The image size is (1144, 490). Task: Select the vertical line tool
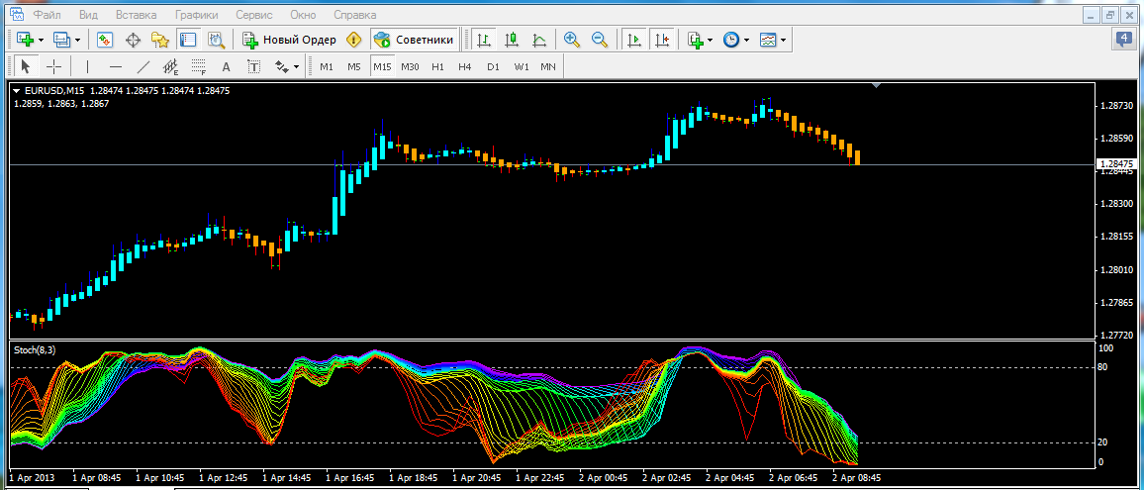[x=87, y=66]
